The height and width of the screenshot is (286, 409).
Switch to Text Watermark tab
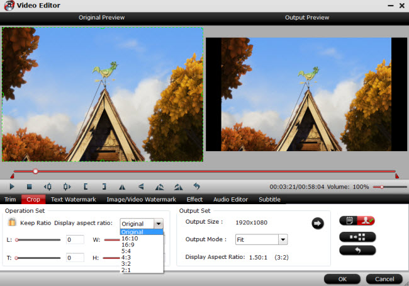[x=73, y=199]
